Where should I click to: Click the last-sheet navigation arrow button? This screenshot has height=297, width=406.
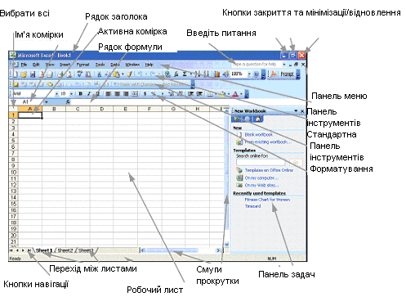pyautogui.click(x=29, y=250)
